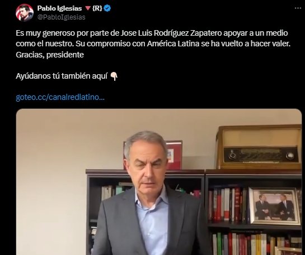The height and width of the screenshot is (255, 305).
Task: Click the first tweet sentence about Zapatero
Action: pos(152,33)
